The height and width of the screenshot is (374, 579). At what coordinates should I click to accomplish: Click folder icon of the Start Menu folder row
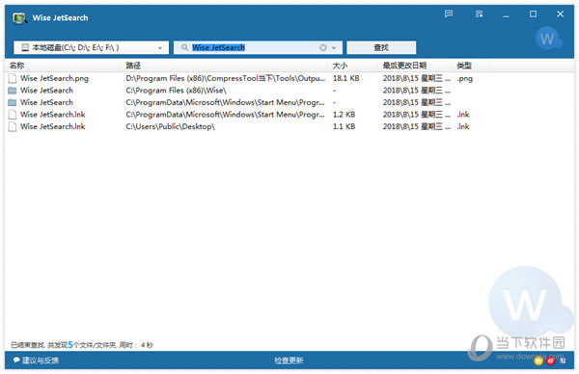click(13, 102)
